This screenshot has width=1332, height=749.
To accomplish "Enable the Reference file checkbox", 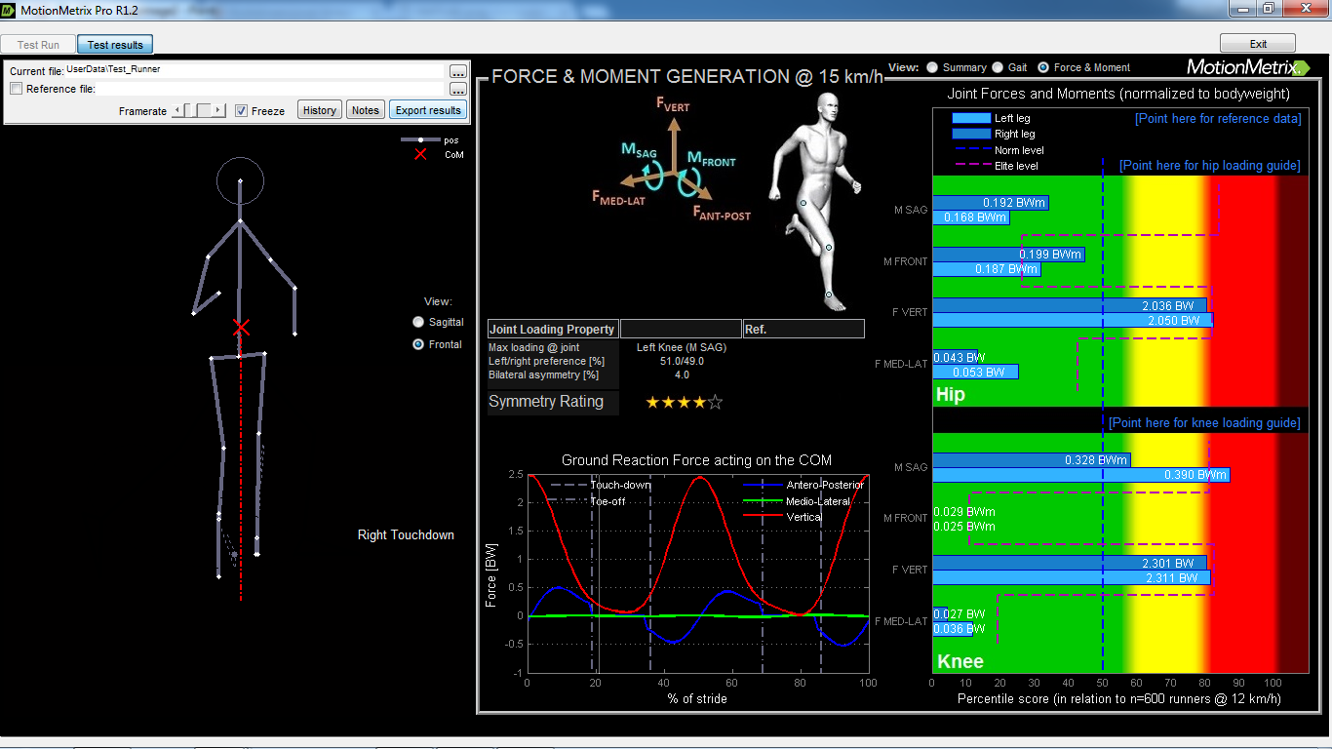I will click(15, 88).
